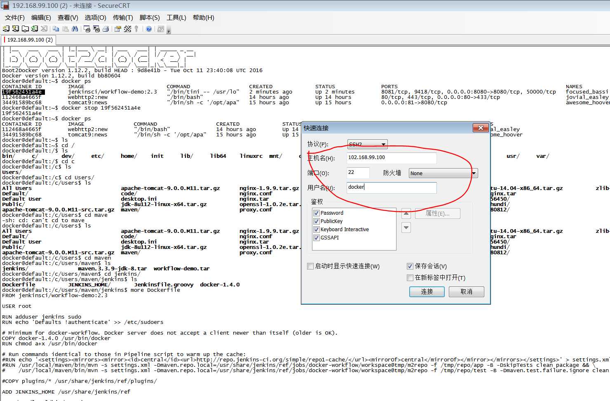Click the Print Screen toolbar icon
Viewport: 610px width, 401px height.
[87, 29]
